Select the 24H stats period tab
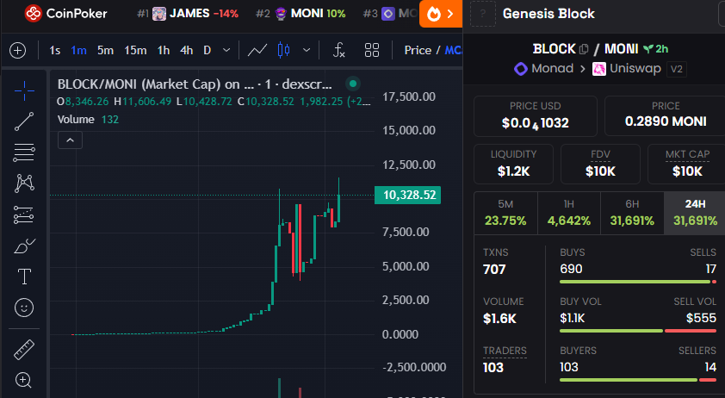Image resolution: width=725 pixels, height=398 pixels. (x=695, y=213)
